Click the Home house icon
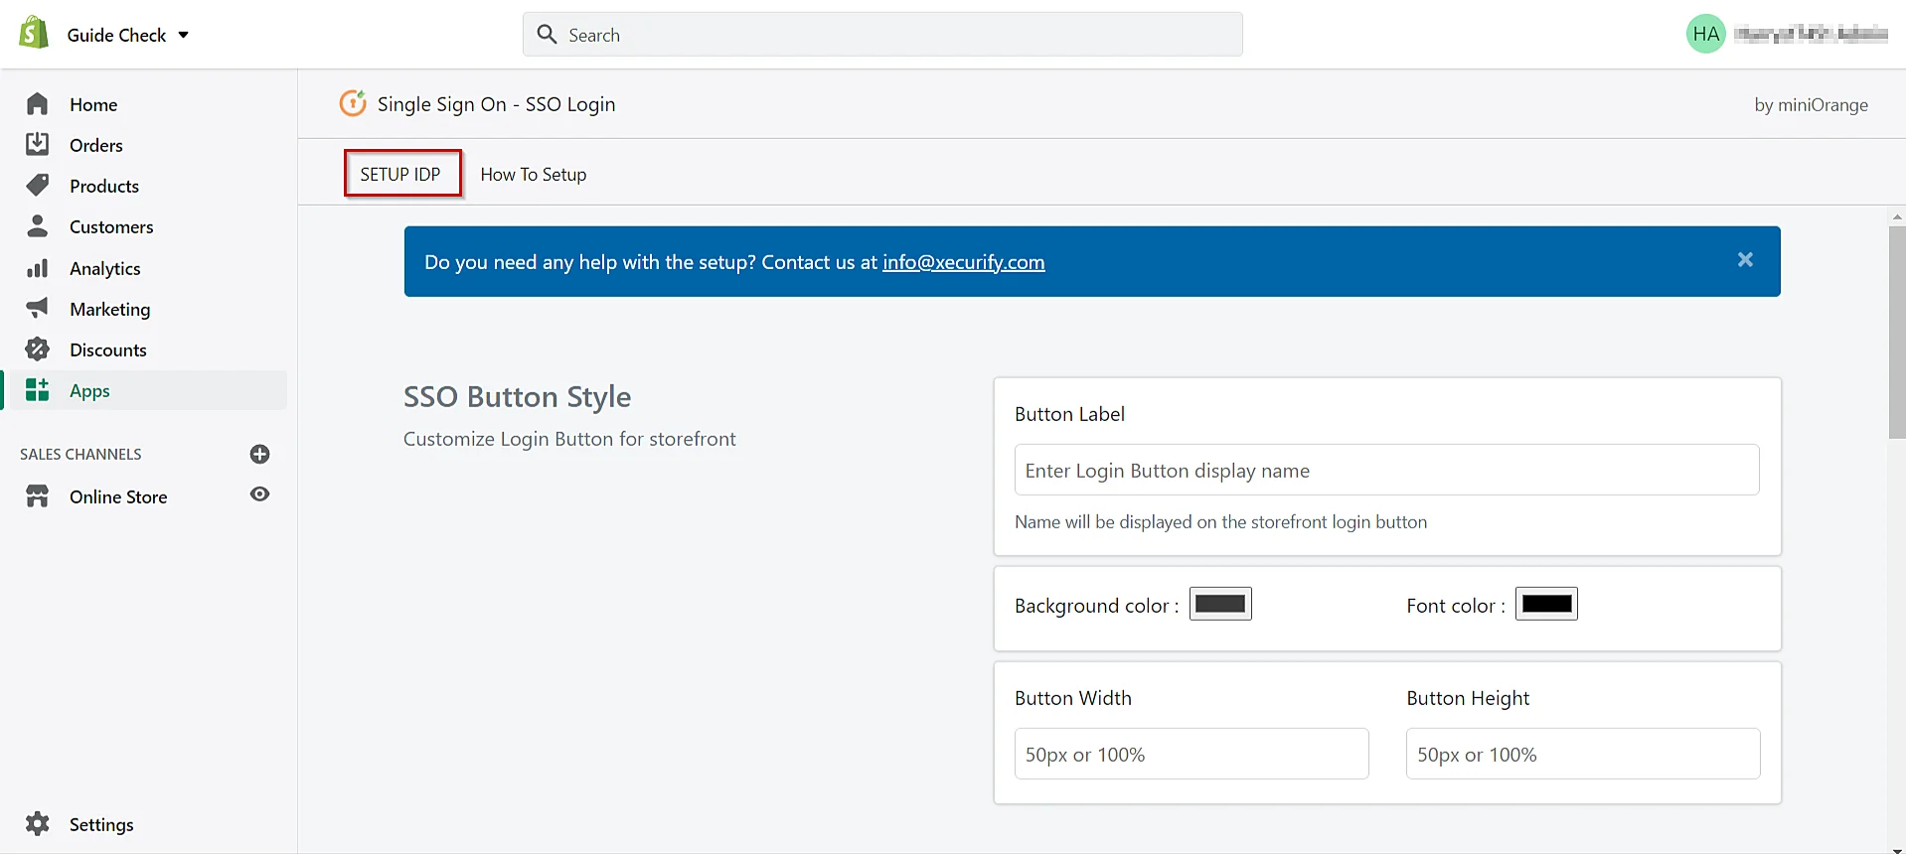 38,103
